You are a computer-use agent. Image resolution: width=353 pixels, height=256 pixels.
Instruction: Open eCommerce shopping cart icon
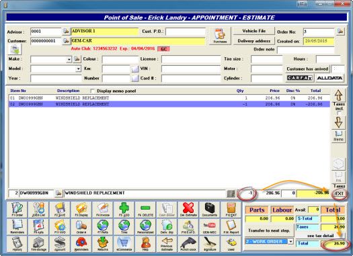pos(124,244)
